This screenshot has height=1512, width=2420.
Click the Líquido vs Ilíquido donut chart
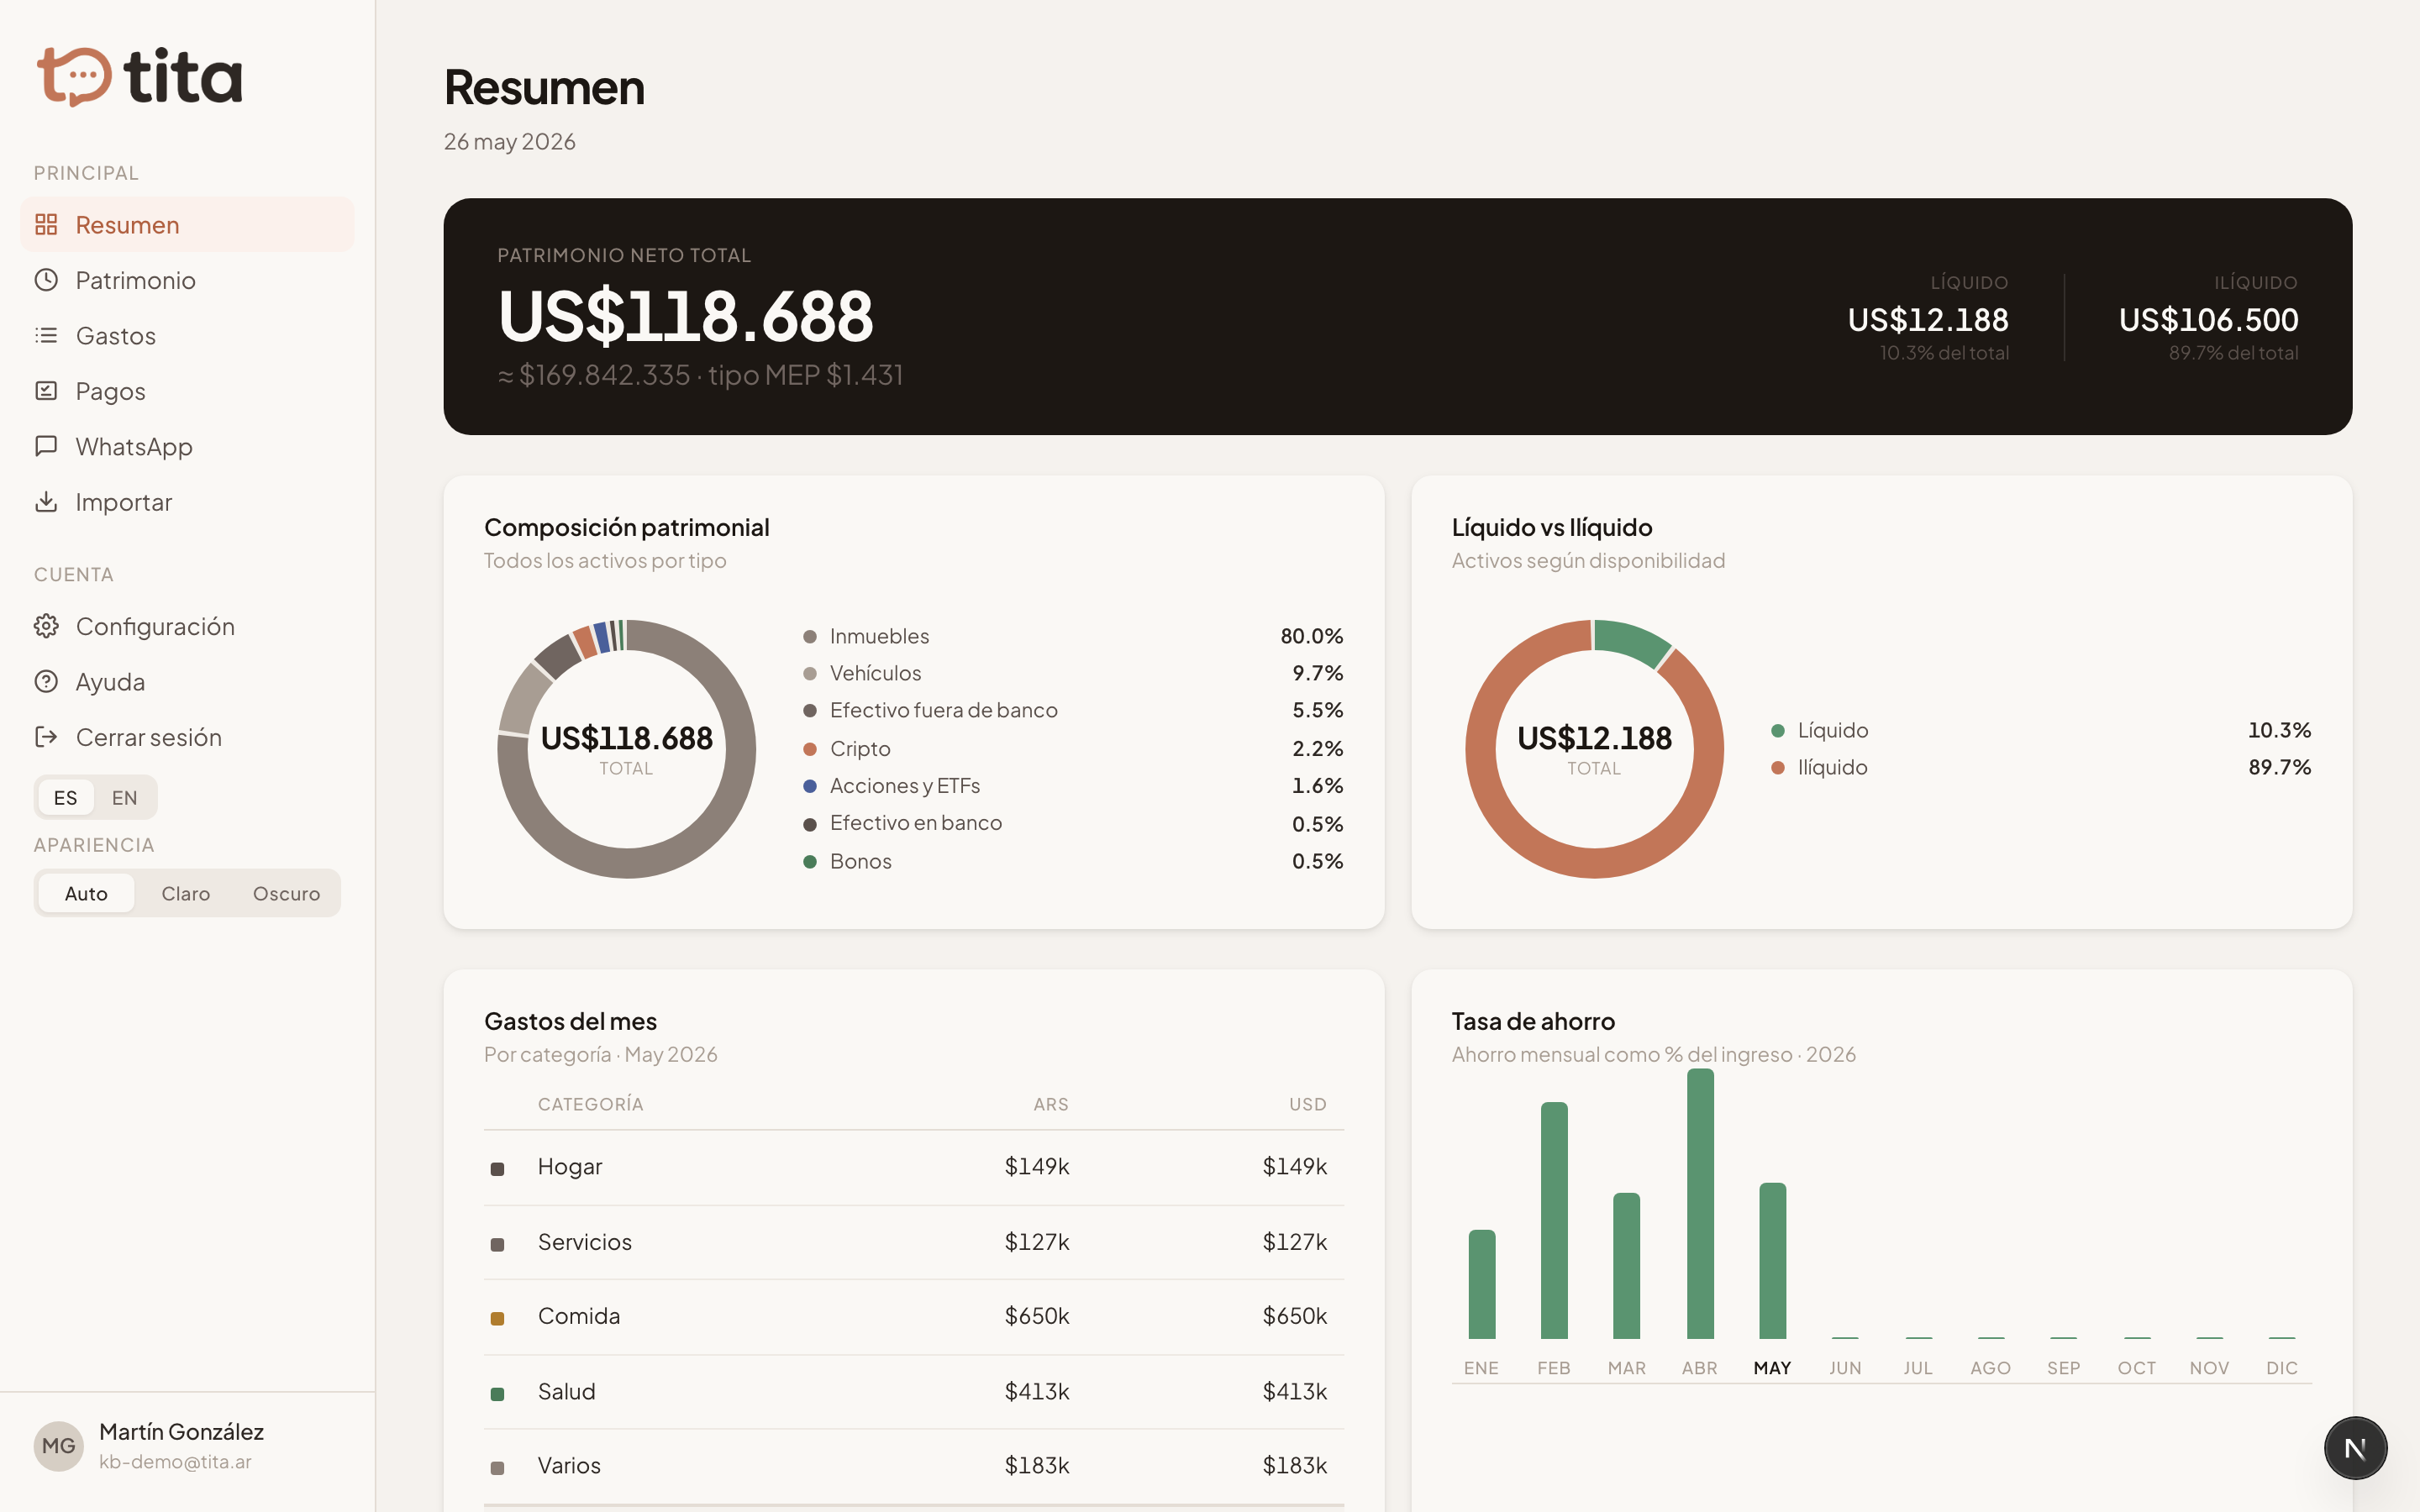[1594, 749]
